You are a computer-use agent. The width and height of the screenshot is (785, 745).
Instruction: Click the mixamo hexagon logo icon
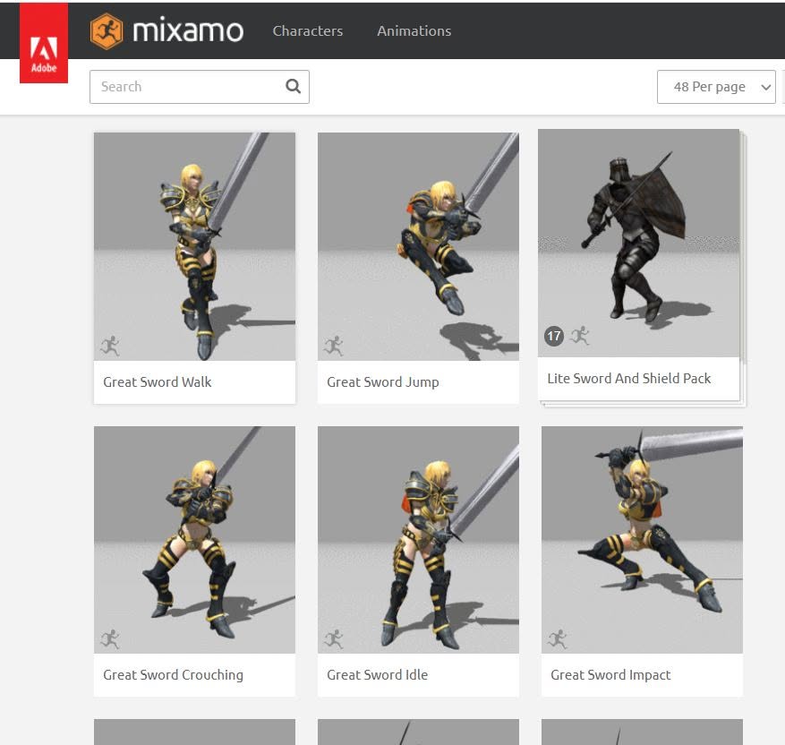click(107, 31)
